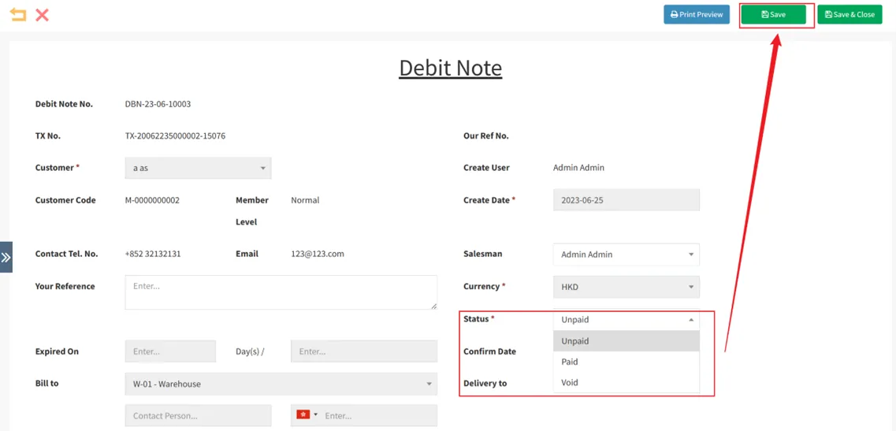Expand the Currency HKD dropdown
The width and height of the screenshot is (896, 431).
(x=626, y=287)
